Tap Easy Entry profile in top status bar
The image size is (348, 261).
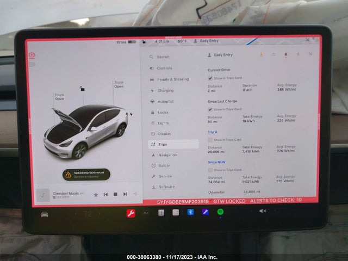click(206, 41)
